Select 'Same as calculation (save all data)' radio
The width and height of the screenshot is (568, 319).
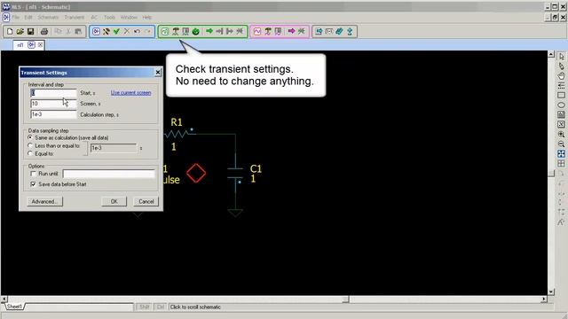click(x=30, y=138)
